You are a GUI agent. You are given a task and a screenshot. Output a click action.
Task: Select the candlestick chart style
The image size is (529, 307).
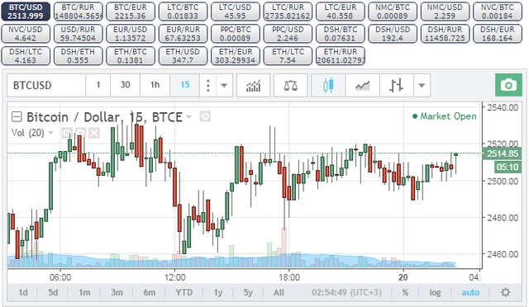328,85
